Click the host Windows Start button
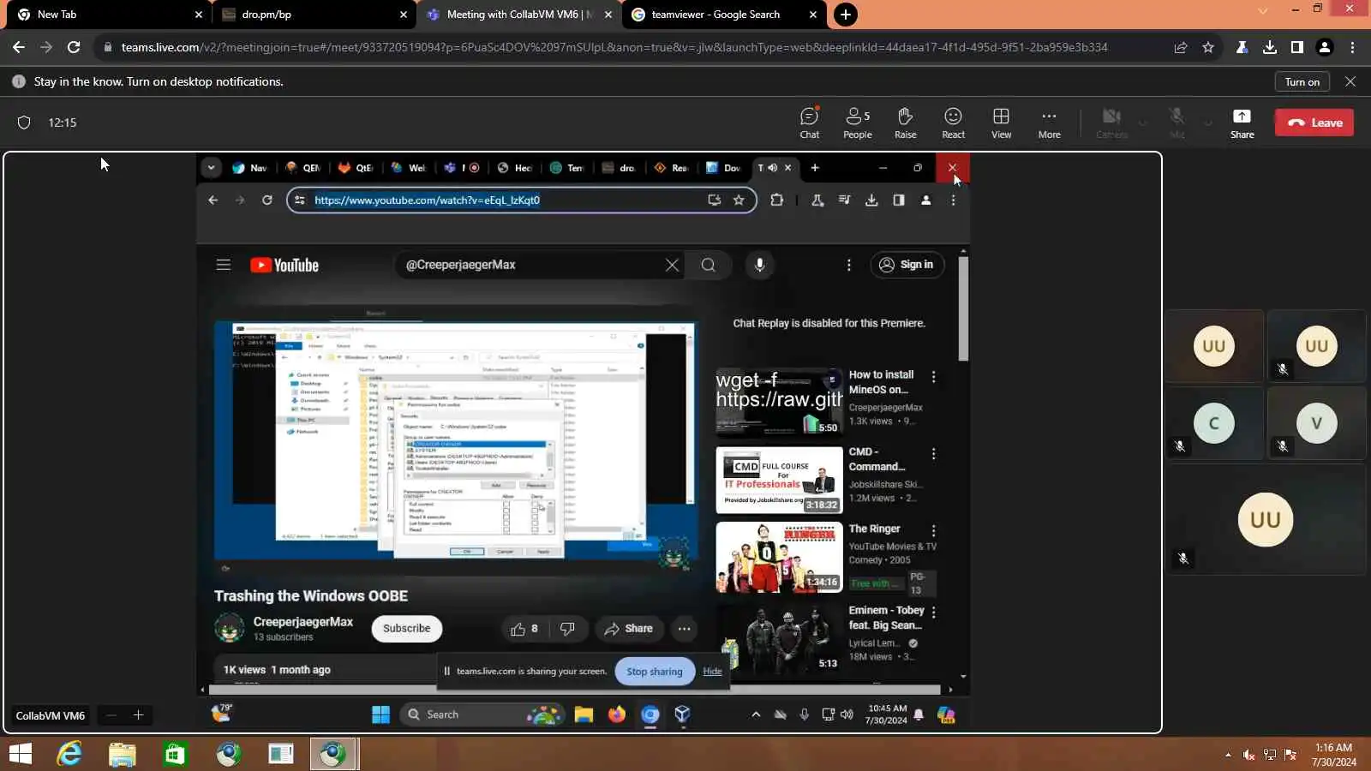The width and height of the screenshot is (1371, 771). [21, 754]
